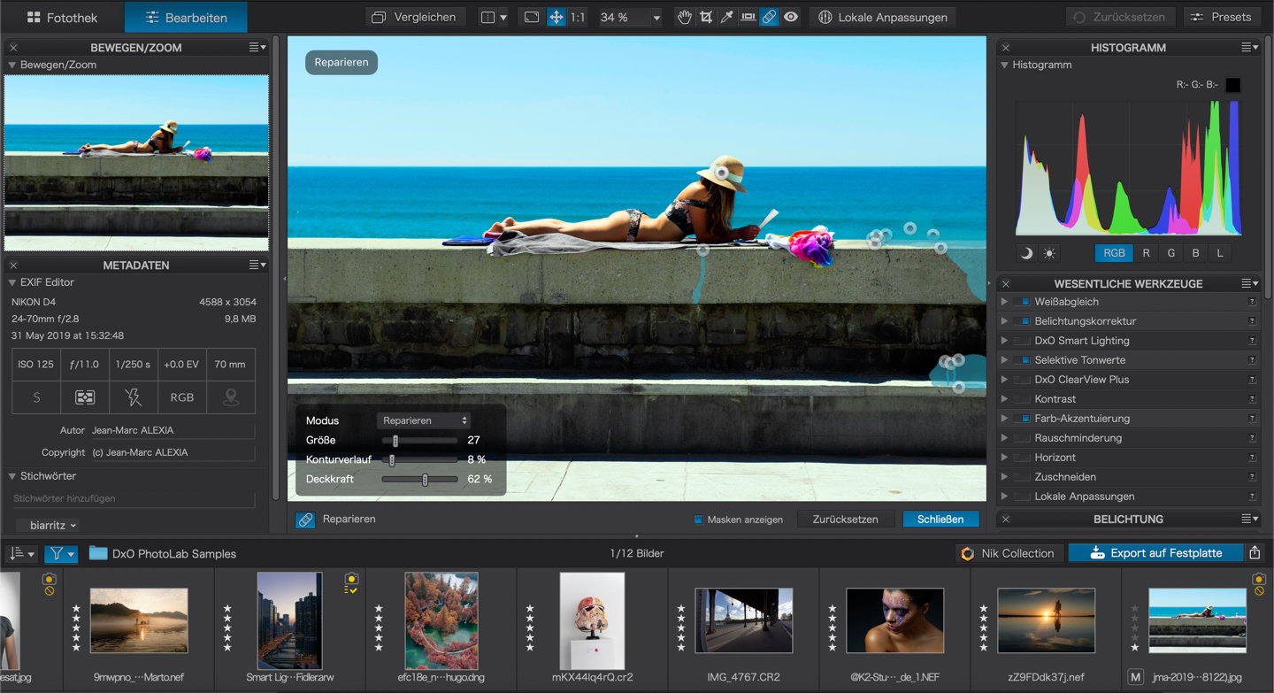The width and height of the screenshot is (1274, 693).
Task: Open the compare layout dropdown arrow
Action: click(503, 17)
